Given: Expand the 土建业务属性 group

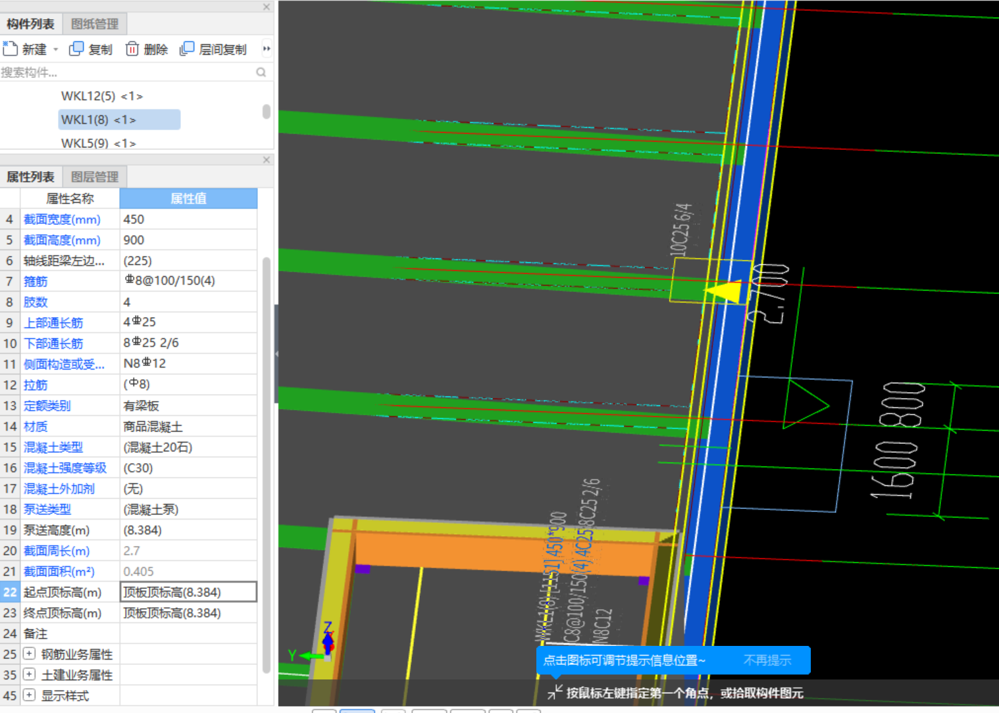Looking at the screenshot, I should (29, 674).
